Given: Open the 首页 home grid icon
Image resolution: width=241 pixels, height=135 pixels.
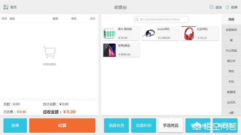Looking at the screenshot, I should (6, 7).
